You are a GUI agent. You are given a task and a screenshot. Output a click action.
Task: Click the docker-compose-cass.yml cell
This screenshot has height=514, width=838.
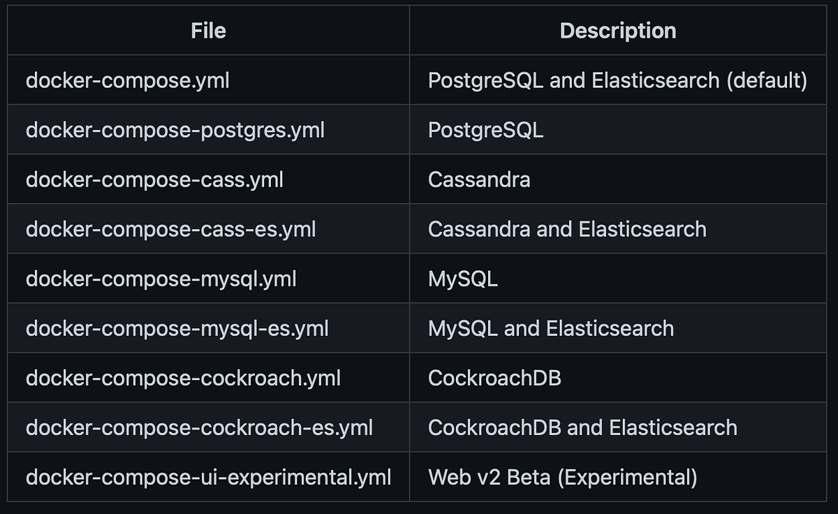(154, 180)
